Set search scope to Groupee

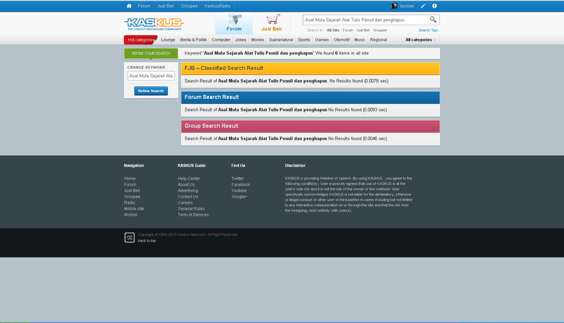tap(380, 30)
